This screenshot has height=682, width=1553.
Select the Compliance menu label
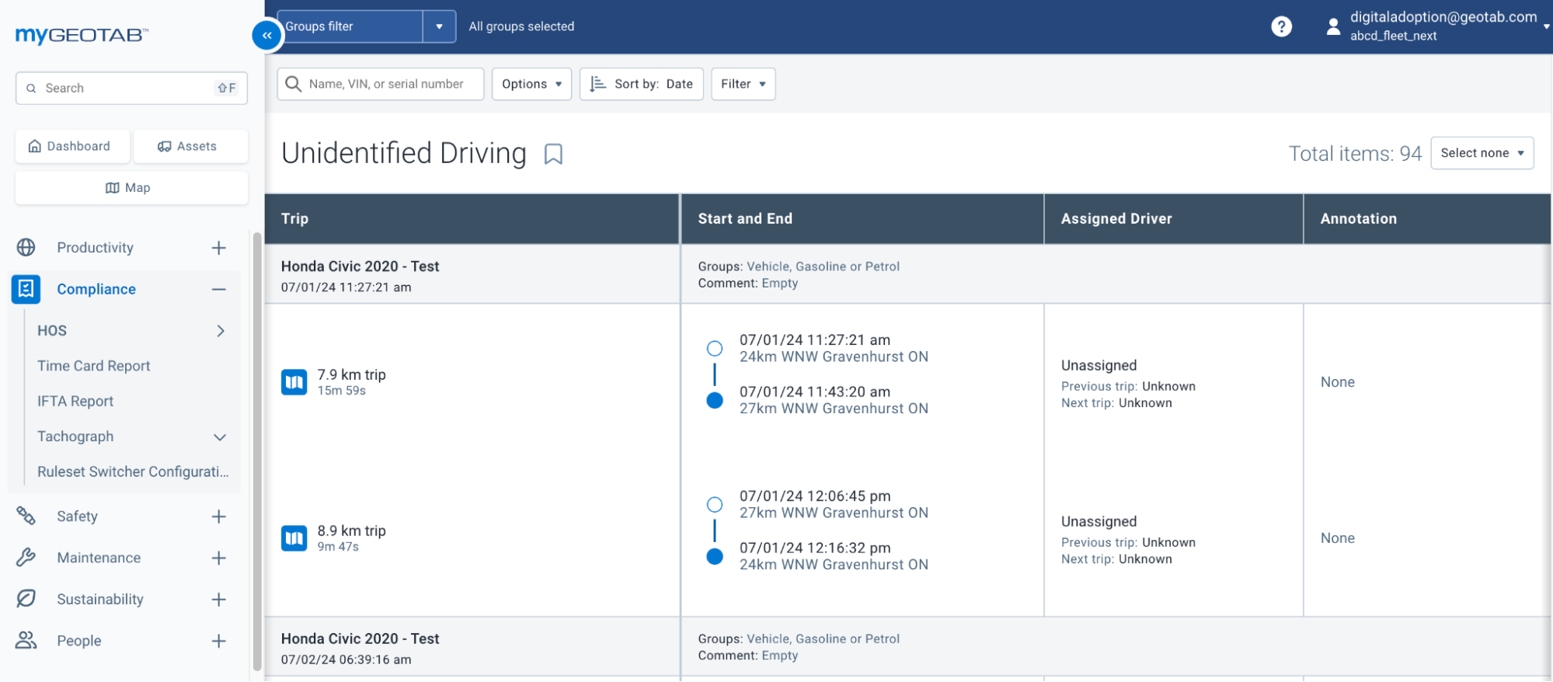[x=96, y=289]
